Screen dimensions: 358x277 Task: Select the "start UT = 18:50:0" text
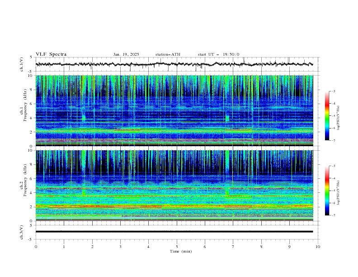218,54
